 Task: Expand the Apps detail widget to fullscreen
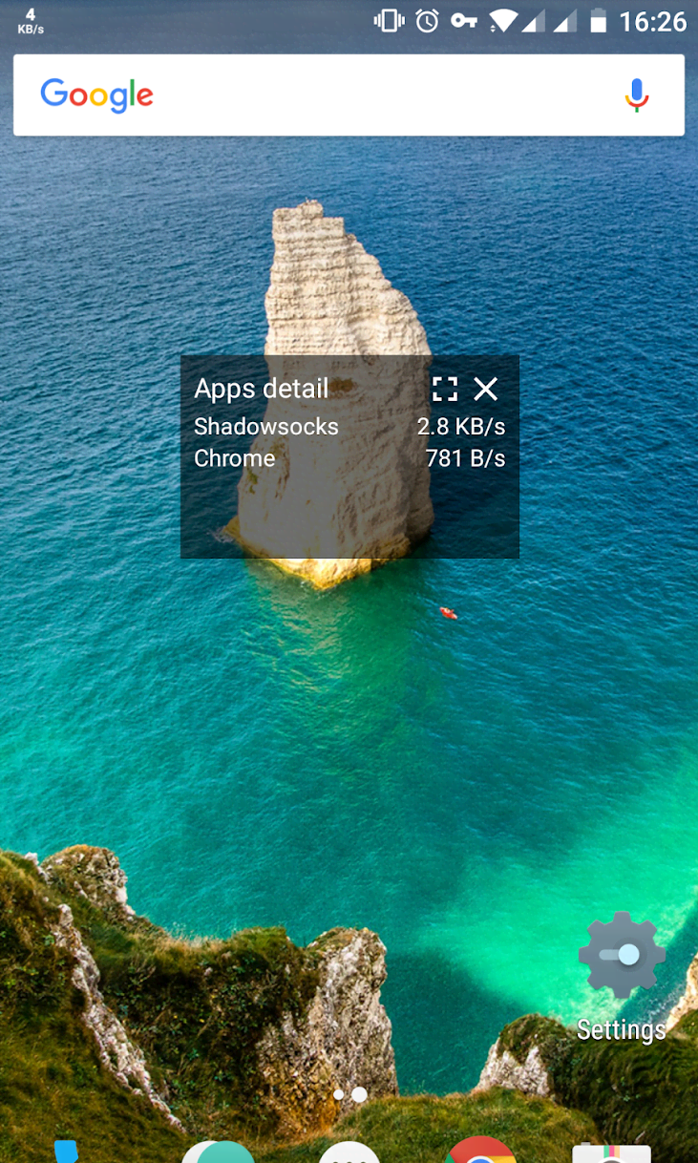[x=445, y=389]
